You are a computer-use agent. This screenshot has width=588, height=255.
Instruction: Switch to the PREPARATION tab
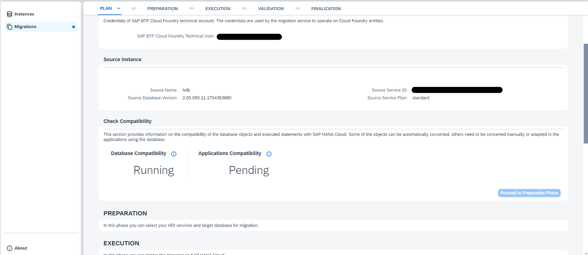click(x=162, y=9)
